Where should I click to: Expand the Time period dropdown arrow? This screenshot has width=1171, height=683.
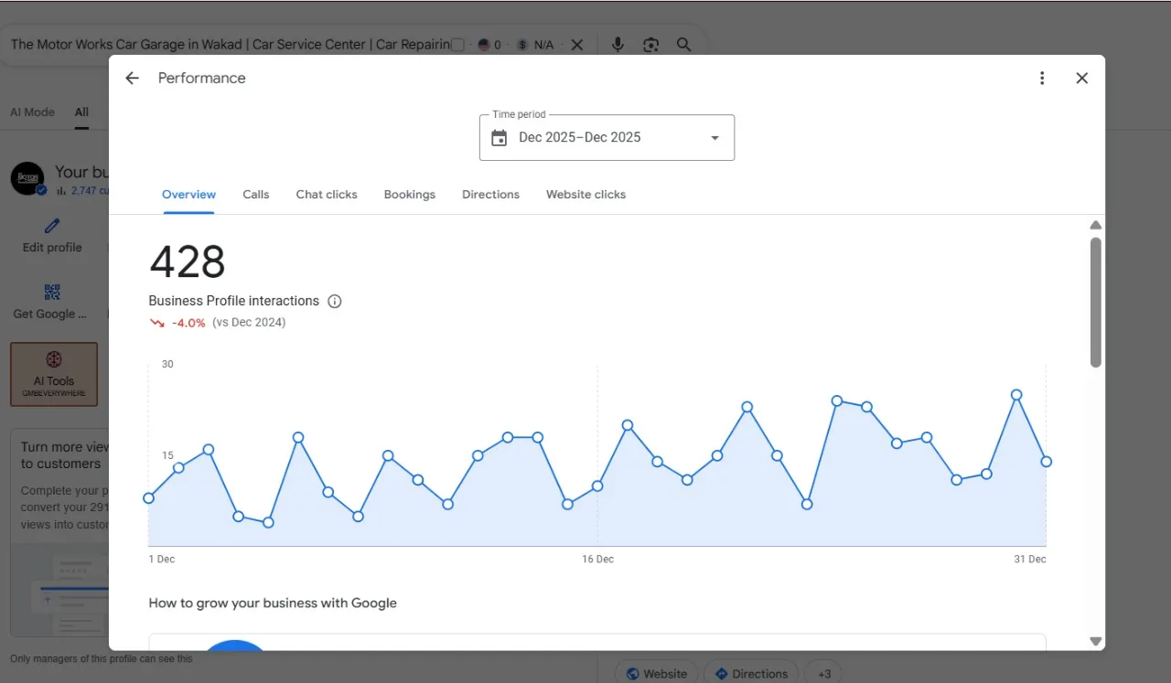click(x=715, y=138)
